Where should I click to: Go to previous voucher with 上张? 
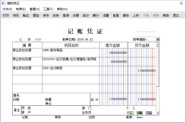(136, 15)
